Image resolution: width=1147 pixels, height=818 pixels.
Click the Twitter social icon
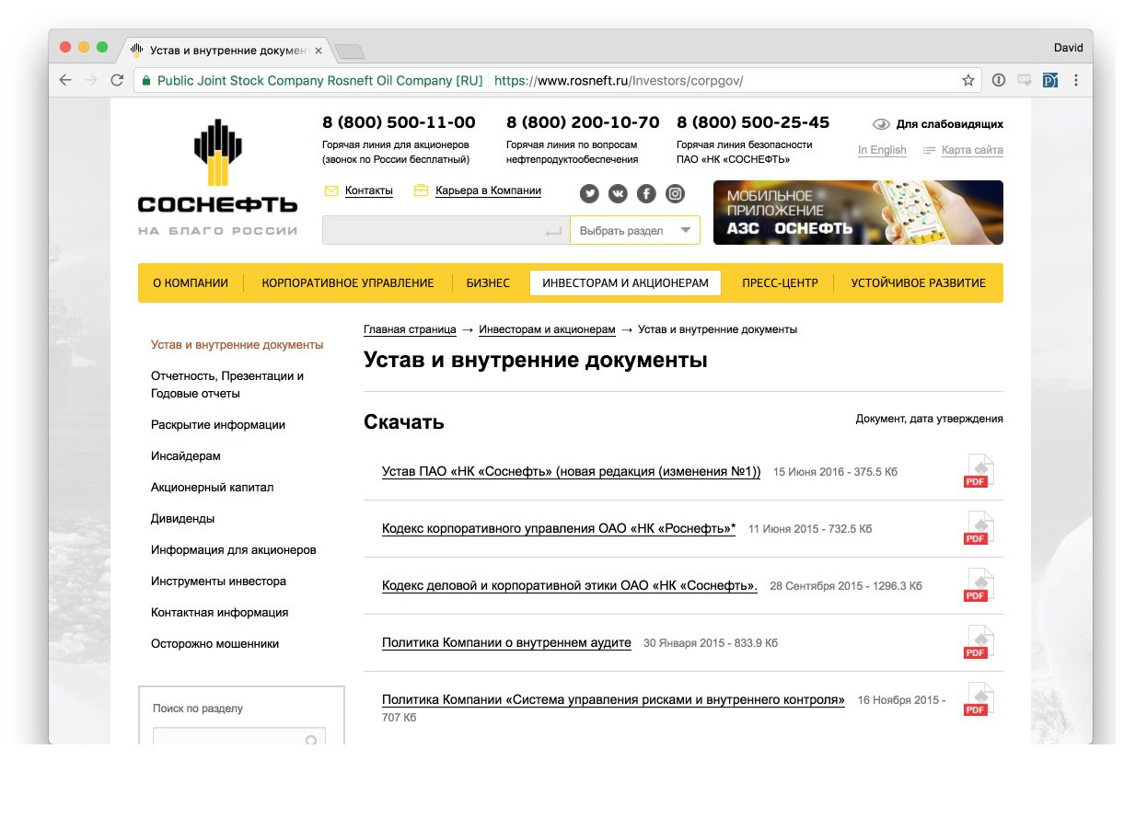click(x=589, y=193)
